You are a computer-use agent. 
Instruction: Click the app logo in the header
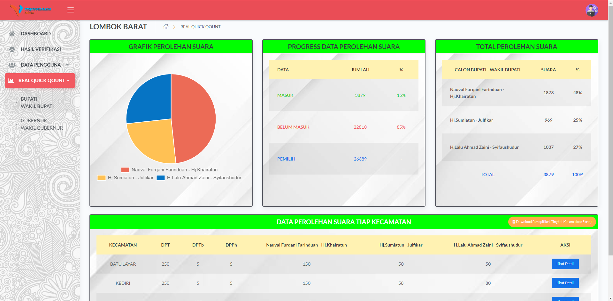pyautogui.click(x=30, y=10)
